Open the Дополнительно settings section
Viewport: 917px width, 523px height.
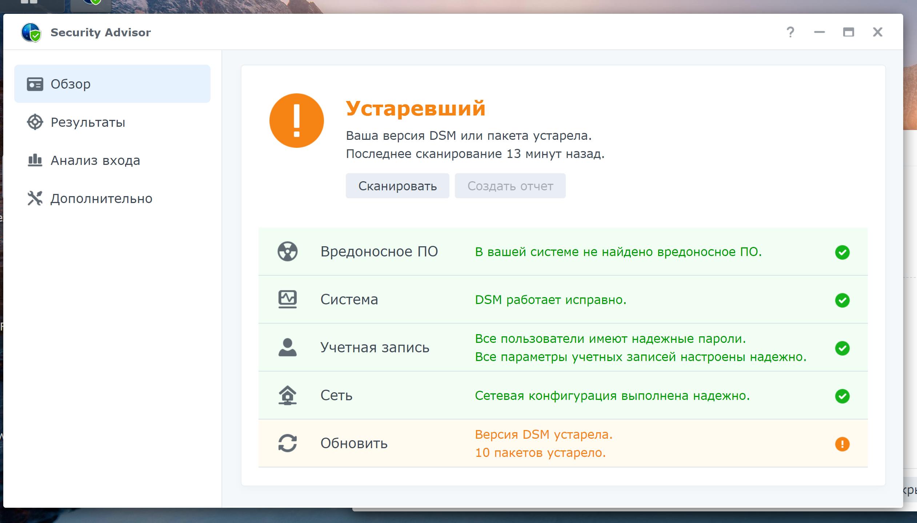tap(101, 199)
